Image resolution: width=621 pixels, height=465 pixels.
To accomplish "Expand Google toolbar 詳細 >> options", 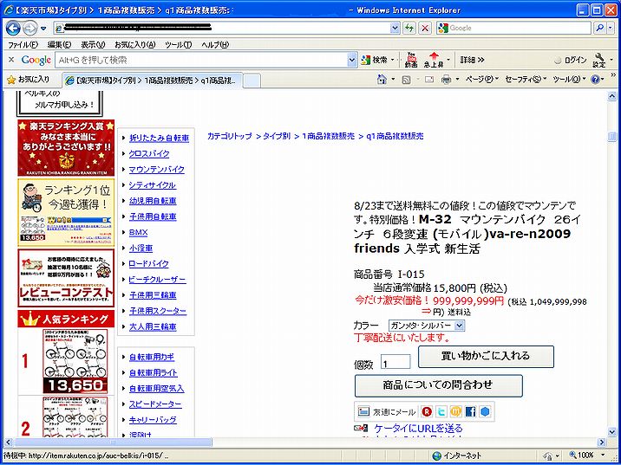I will (x=472, y=60).
